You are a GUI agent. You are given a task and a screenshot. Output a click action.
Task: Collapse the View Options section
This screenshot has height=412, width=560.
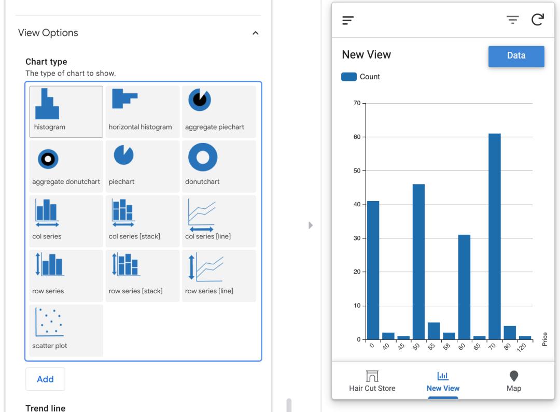point(255,33)
